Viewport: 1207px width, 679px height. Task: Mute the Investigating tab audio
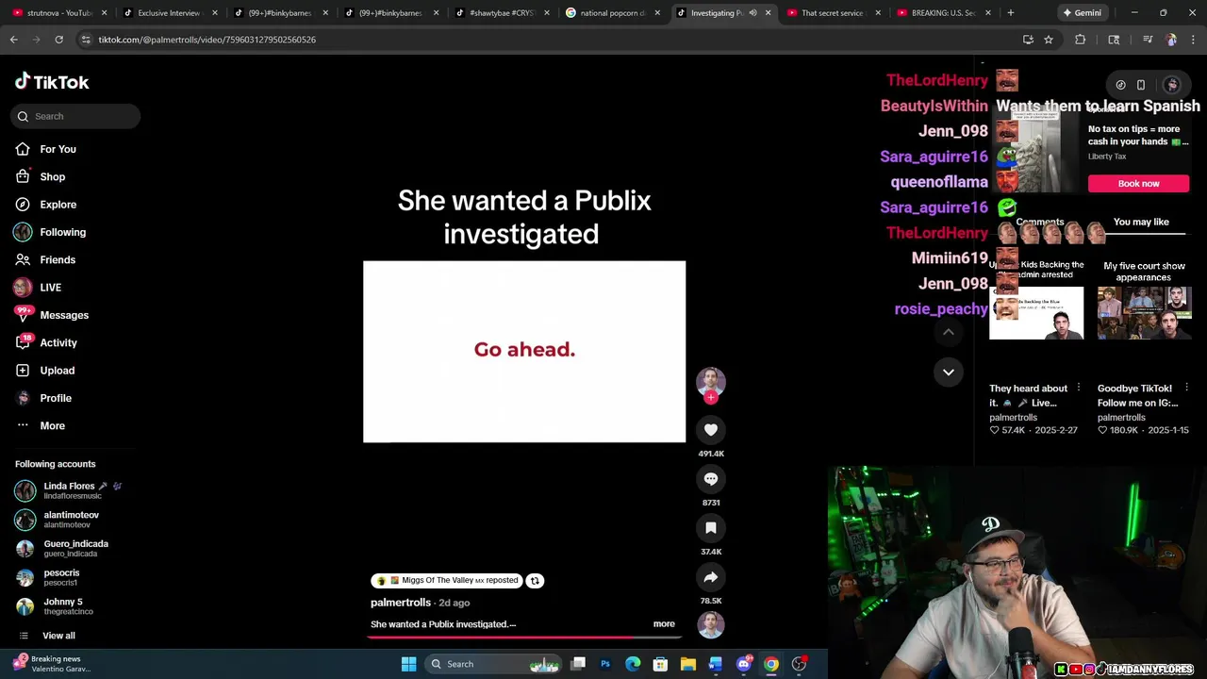tap(752, 13)
